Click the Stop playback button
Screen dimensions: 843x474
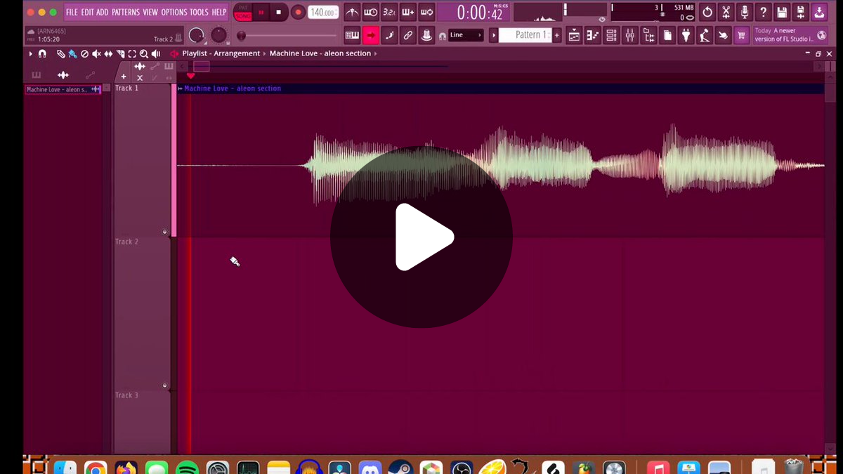tap(278, 12)
